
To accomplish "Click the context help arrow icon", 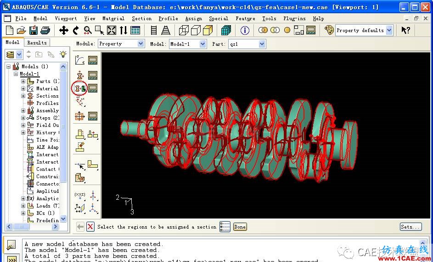I will tap(405, 30).
